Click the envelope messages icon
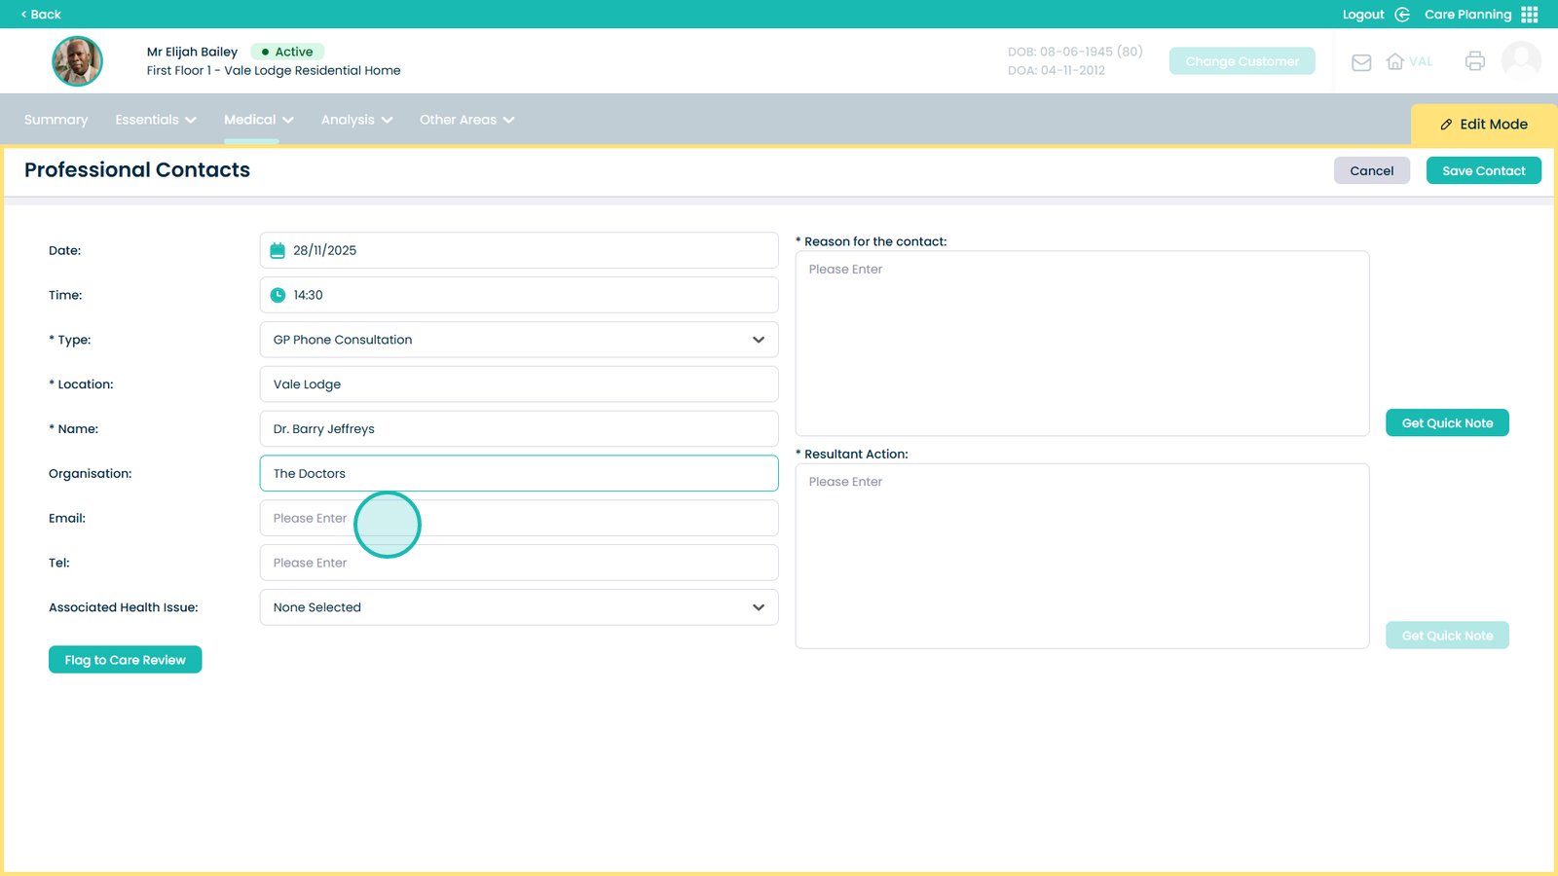The image size is (1558, 876). click(x=1361, y=62)
